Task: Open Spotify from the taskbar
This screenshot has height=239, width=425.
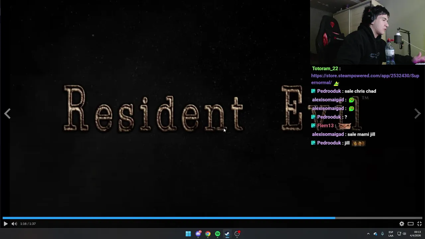Action: [217, 234]
